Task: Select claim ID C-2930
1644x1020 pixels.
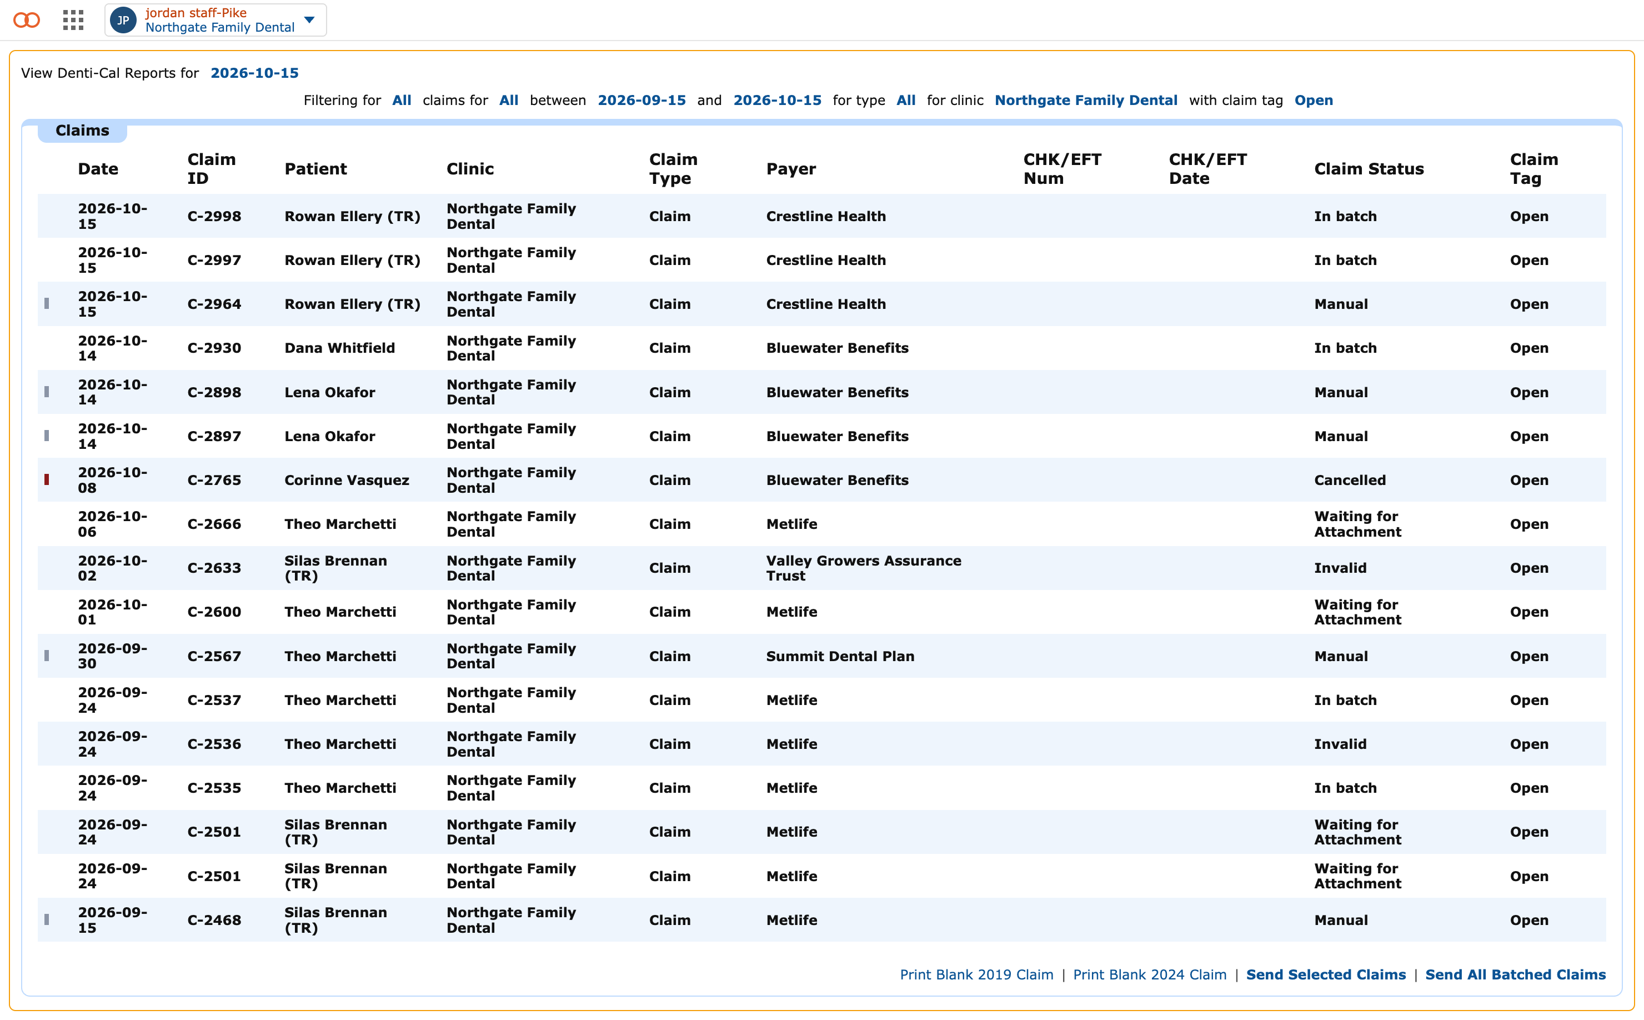Action: tap(214, 348)
